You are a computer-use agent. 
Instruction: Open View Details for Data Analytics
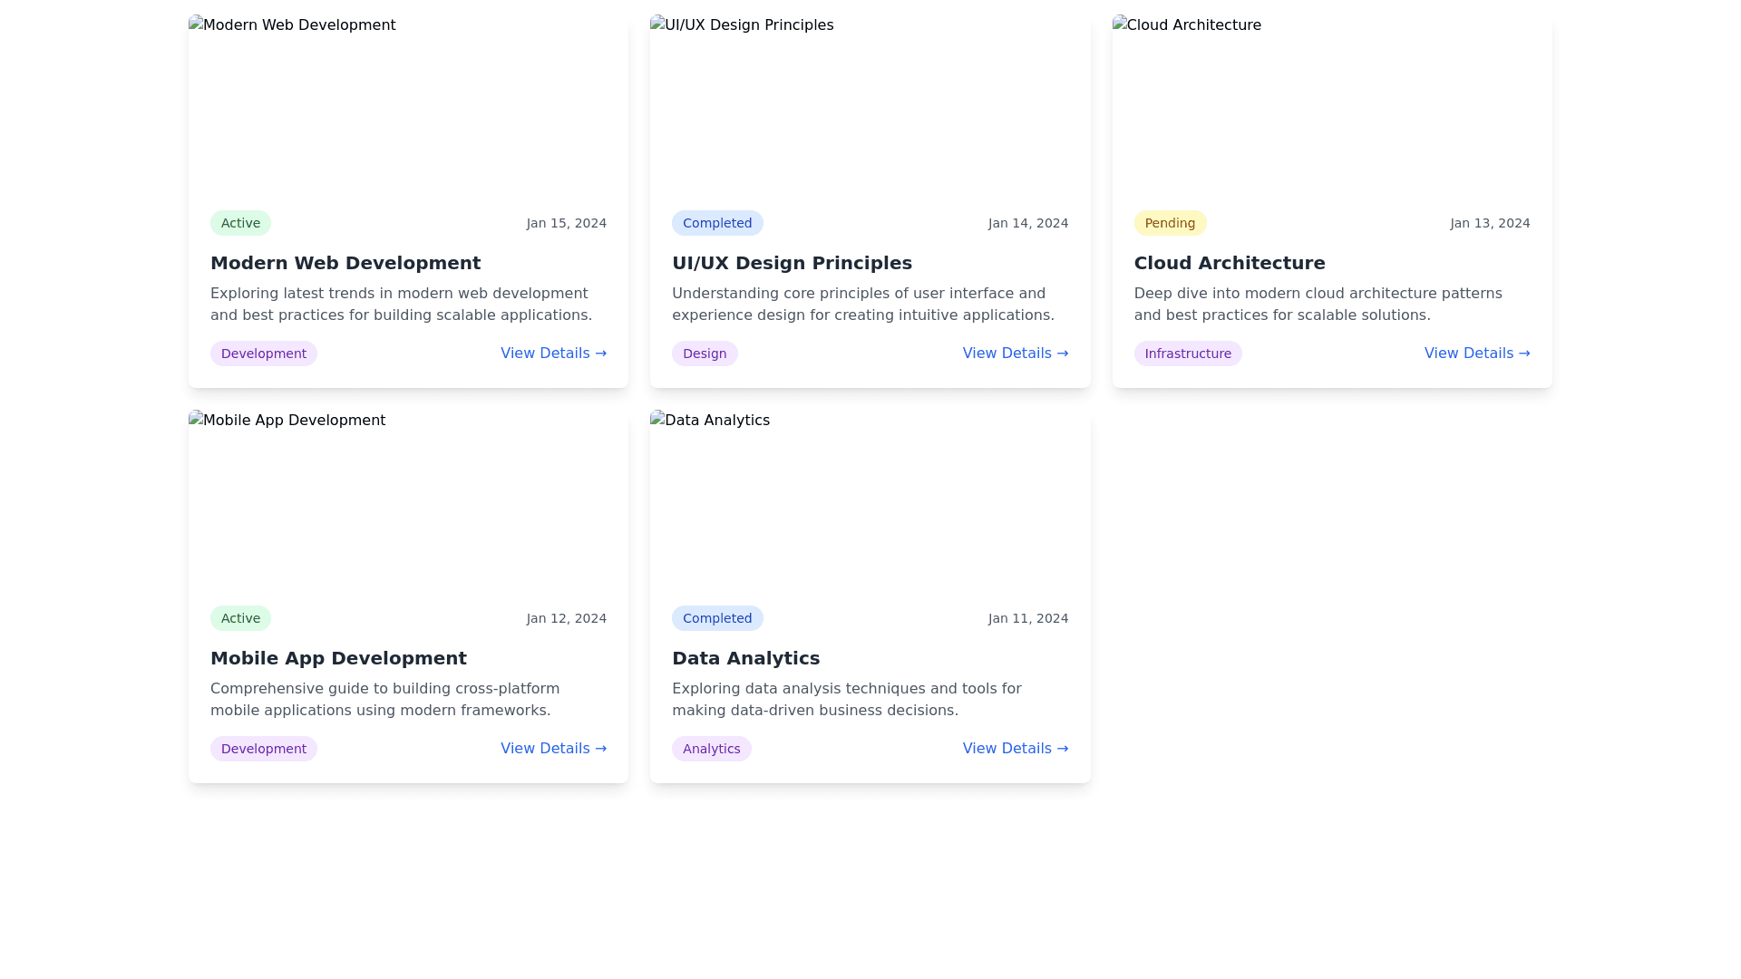[x=1015, y=749]
